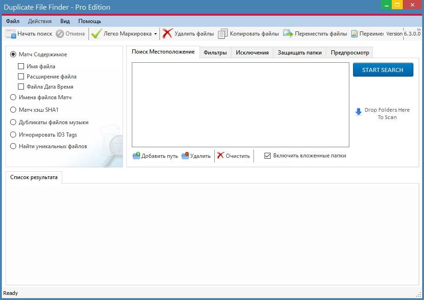Click the Переименовать pencil icon
The width and height of the screenshot is (424, 300).
[354, 34]
